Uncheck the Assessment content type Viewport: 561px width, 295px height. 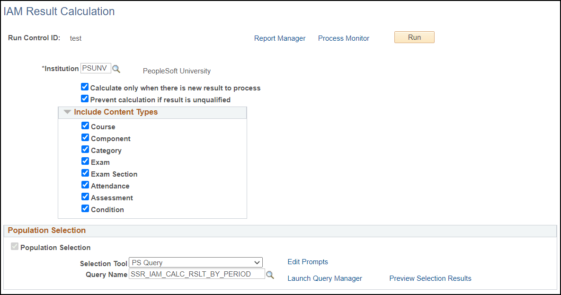click(85, 197)
